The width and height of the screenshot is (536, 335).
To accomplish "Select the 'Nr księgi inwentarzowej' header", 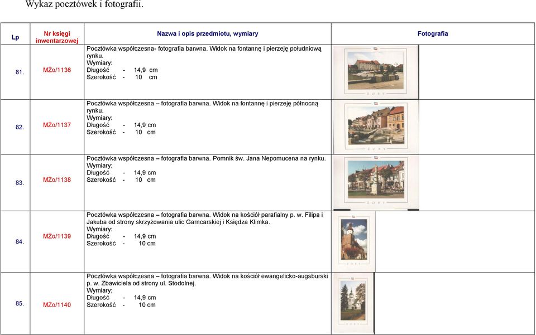I will (x=57, y=37).
